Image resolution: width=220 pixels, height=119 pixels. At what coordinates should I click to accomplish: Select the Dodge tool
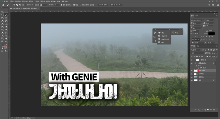pyautogui.click(x=2, y=32)
